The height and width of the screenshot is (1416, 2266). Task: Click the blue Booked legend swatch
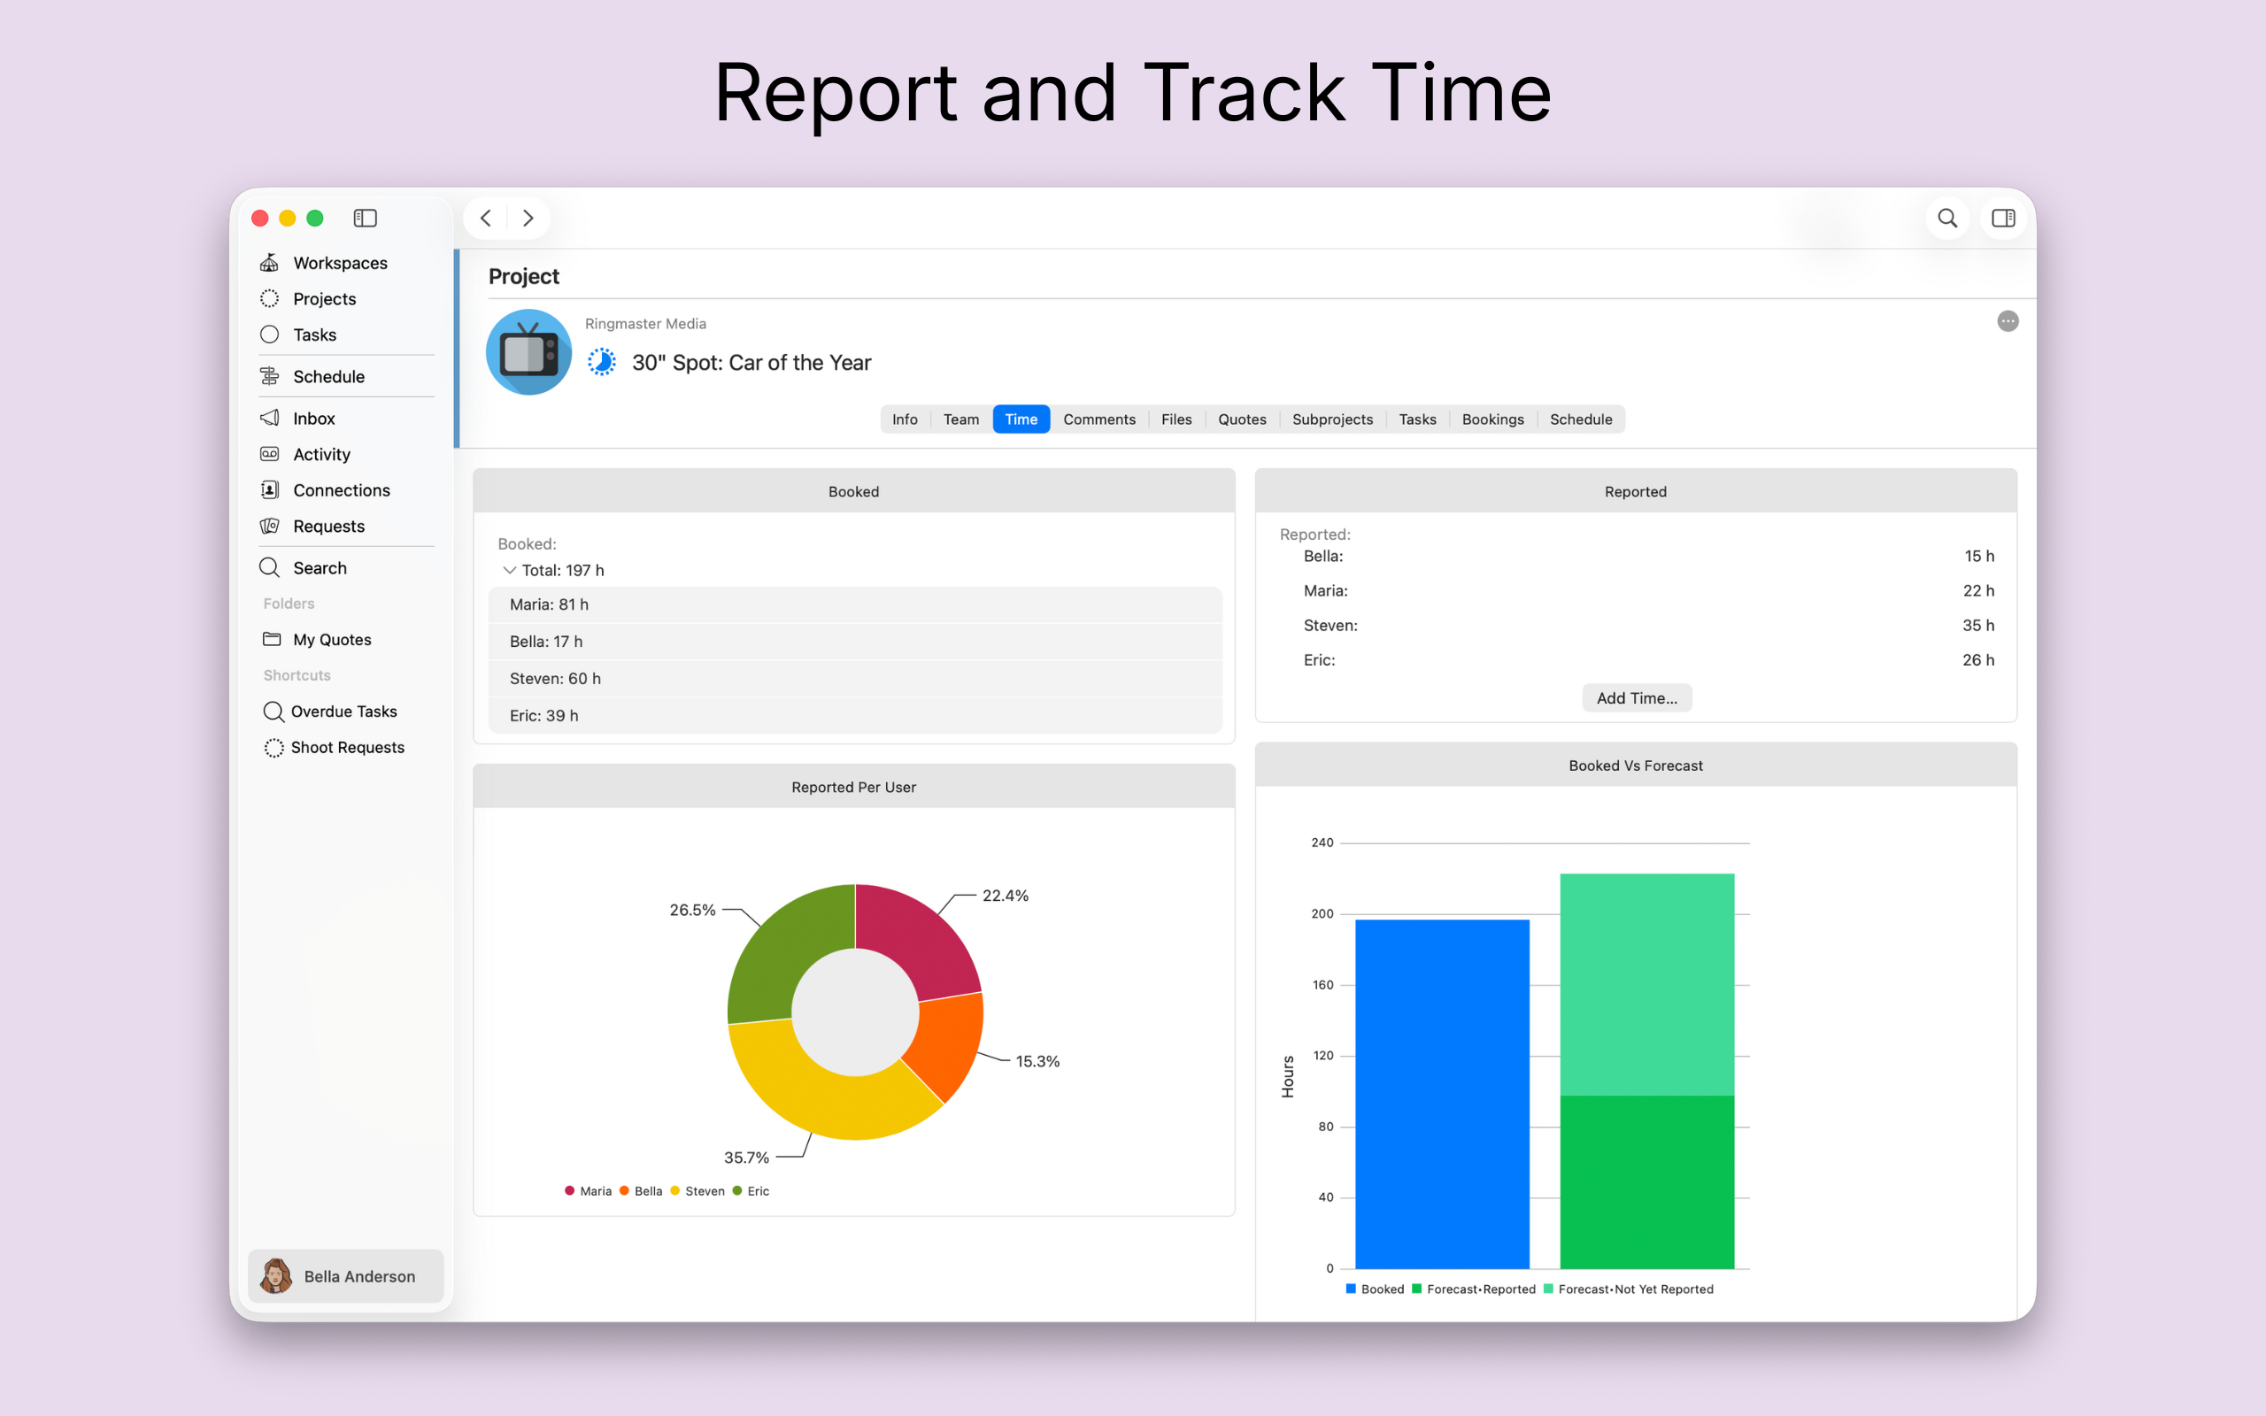[1351, 1289]
